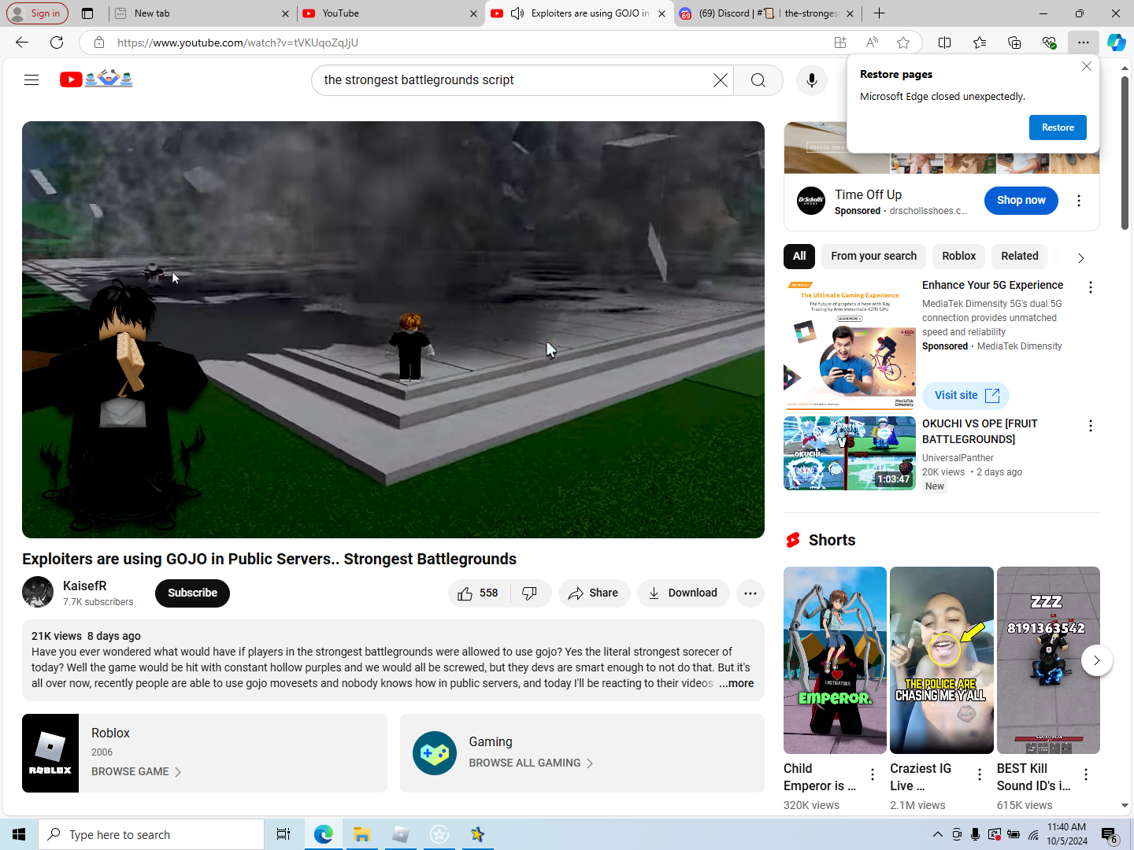Open options for Craziest IG Live short
This screenshot has width=1134, height=850.
click(979, 774)
